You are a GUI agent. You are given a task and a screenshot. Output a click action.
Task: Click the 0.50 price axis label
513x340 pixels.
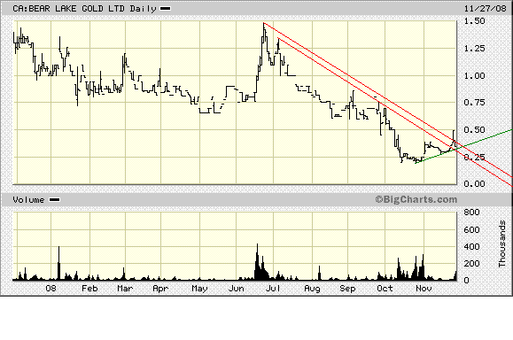(x=474, y=130)
